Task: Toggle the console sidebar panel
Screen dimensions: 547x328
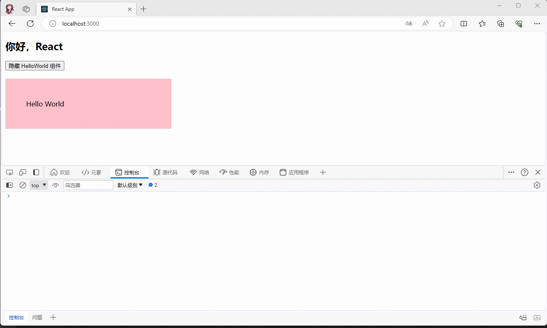Action: (x=10, y=185)
